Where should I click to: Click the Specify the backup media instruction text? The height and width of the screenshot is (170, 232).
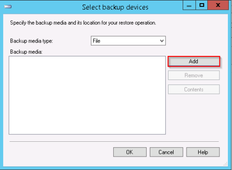83,23
